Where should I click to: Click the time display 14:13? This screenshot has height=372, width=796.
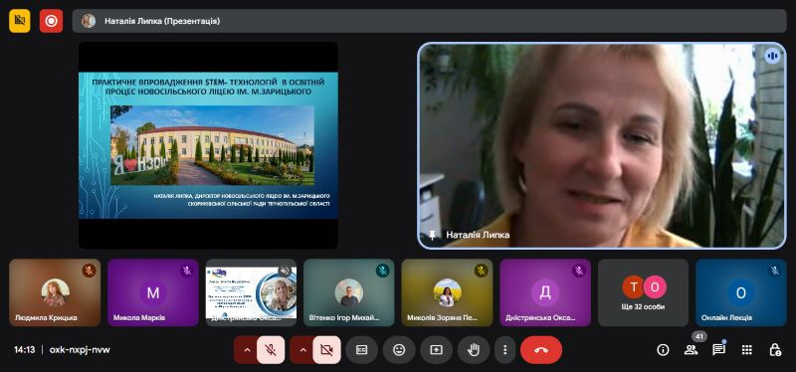[x=24, y=350]
